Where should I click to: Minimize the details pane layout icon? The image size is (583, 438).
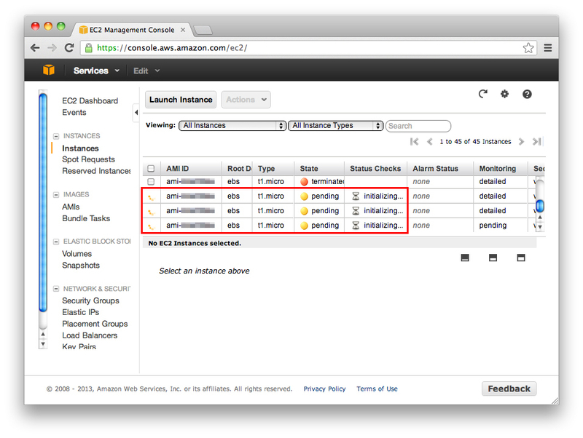pyautogui.click(x=465, y=258)
